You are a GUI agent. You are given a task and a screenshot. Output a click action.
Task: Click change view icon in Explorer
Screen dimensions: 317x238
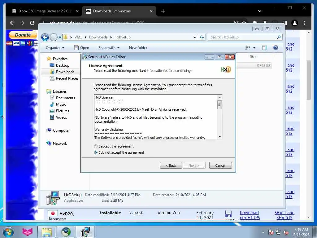coord(248,48)
